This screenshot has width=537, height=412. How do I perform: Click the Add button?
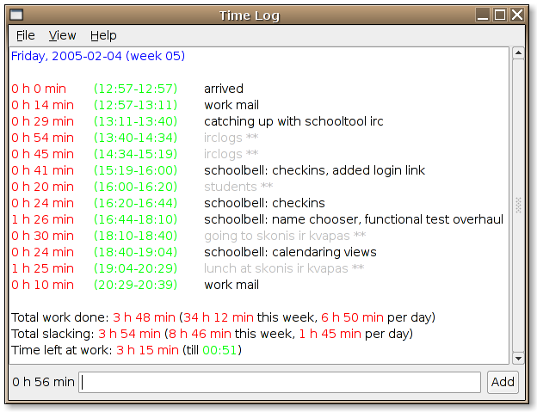point(503,382)
